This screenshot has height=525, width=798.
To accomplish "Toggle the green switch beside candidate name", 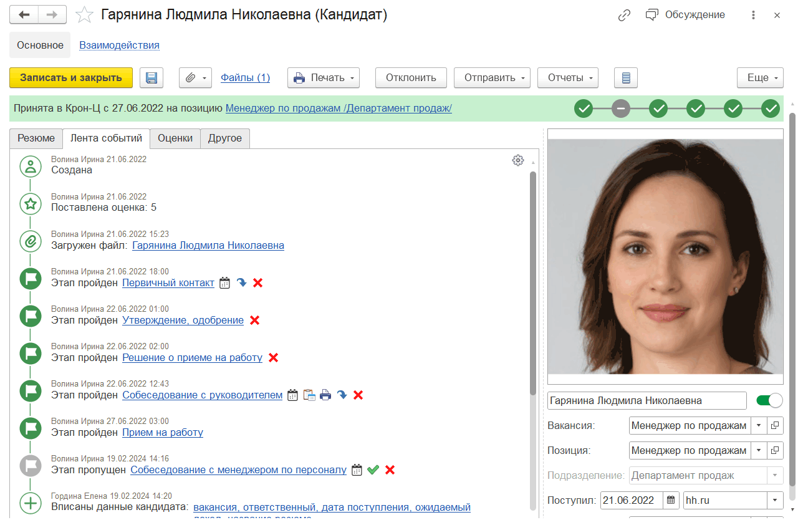I will tap(769, 400).
